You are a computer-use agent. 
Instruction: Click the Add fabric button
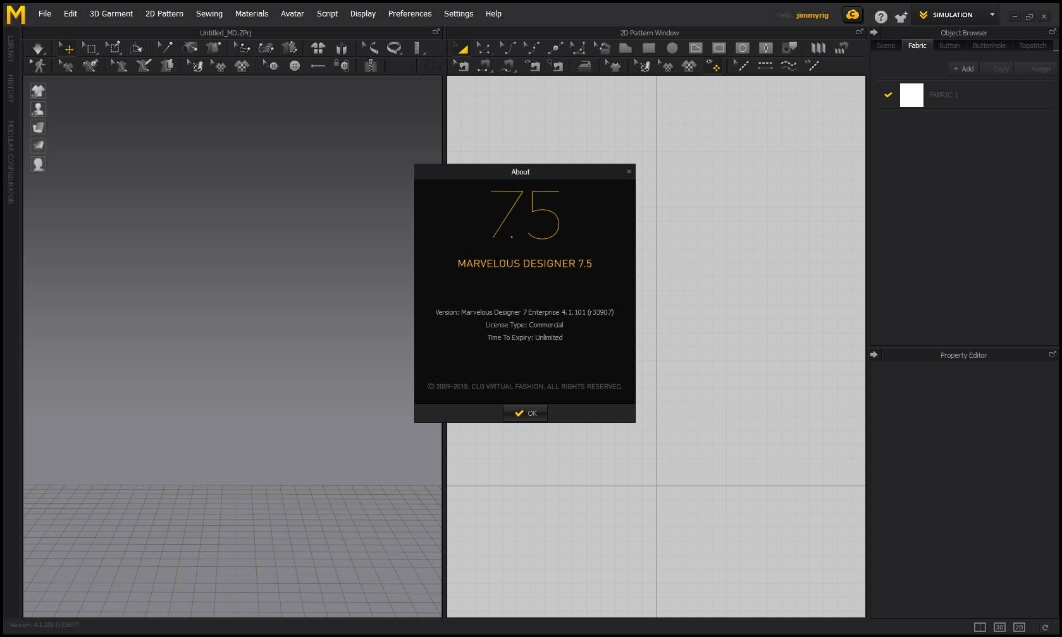click(963, 69)
